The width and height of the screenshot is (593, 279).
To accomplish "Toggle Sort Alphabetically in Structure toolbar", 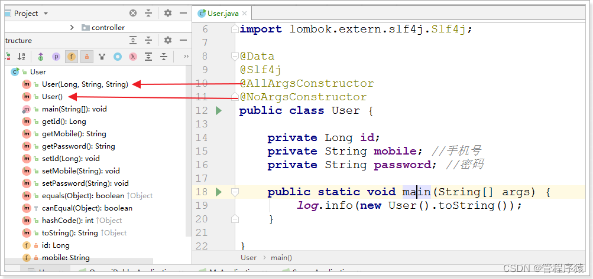I will [x=21, y=57].
